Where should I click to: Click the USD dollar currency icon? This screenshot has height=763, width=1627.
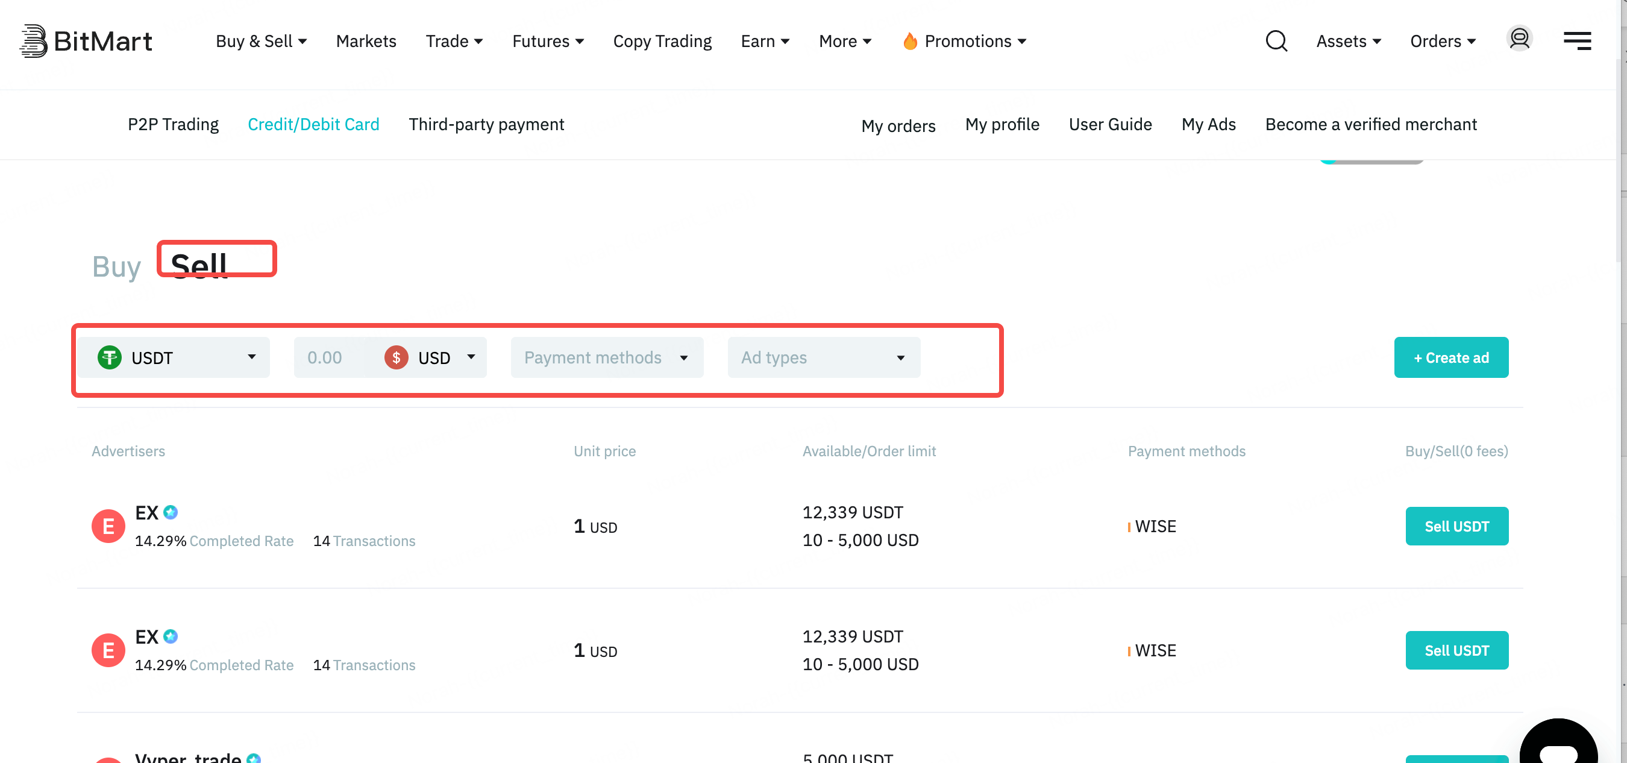[x=396, y=357]
